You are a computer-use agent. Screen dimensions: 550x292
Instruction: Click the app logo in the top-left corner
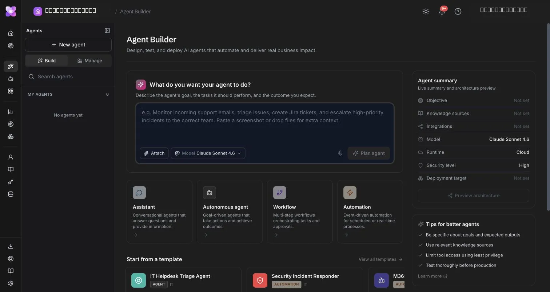point(11,11)
